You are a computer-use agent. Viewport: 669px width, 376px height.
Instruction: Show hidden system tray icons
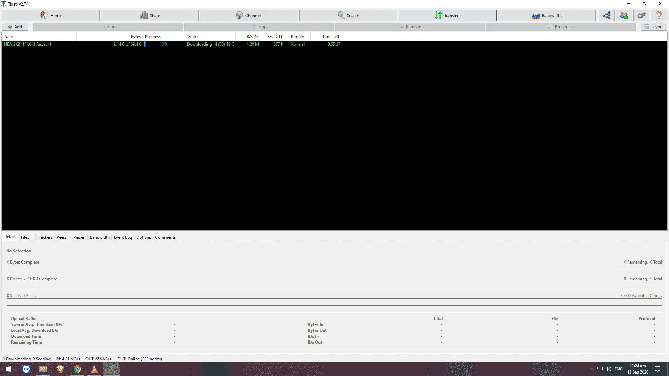pos(591,369)
